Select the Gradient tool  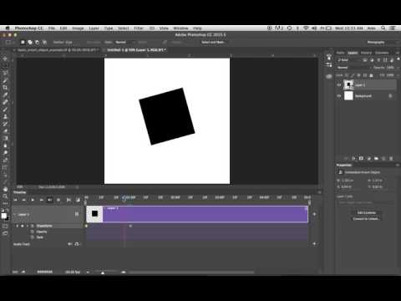pyautogui.click(x=5, y=139)
